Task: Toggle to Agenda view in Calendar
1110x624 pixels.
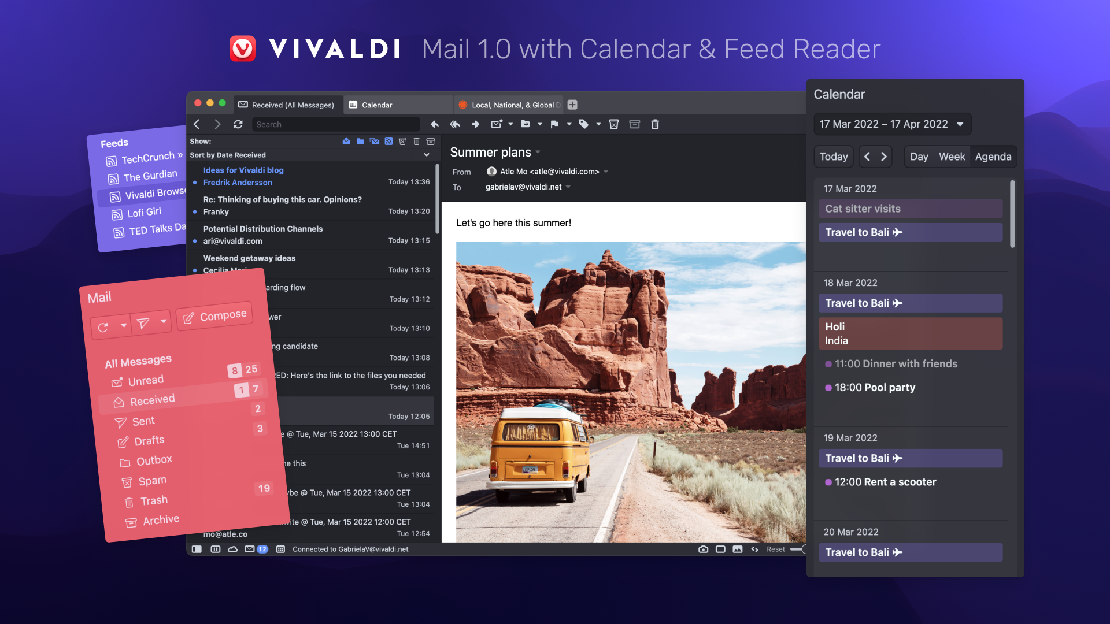Action: click(993, 156)
